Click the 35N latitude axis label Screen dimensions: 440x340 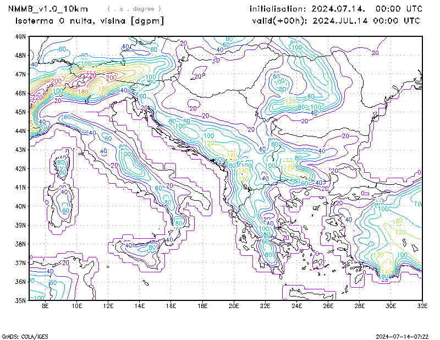20,300
